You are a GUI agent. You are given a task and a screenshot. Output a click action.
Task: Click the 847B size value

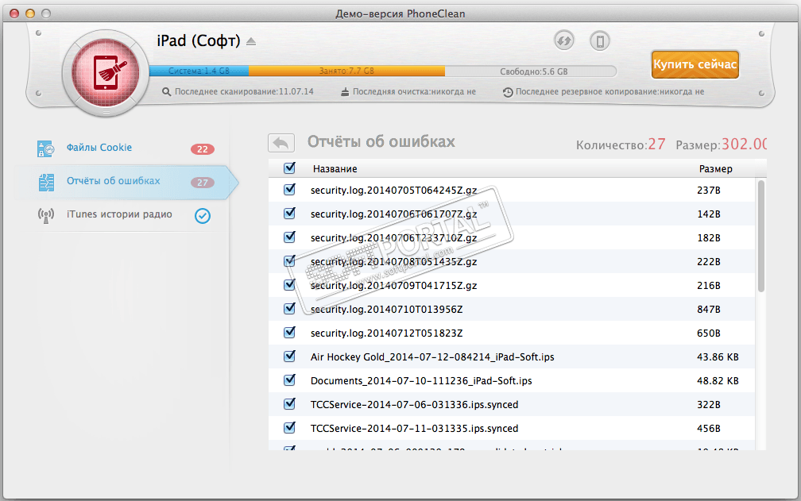(709, 309)
